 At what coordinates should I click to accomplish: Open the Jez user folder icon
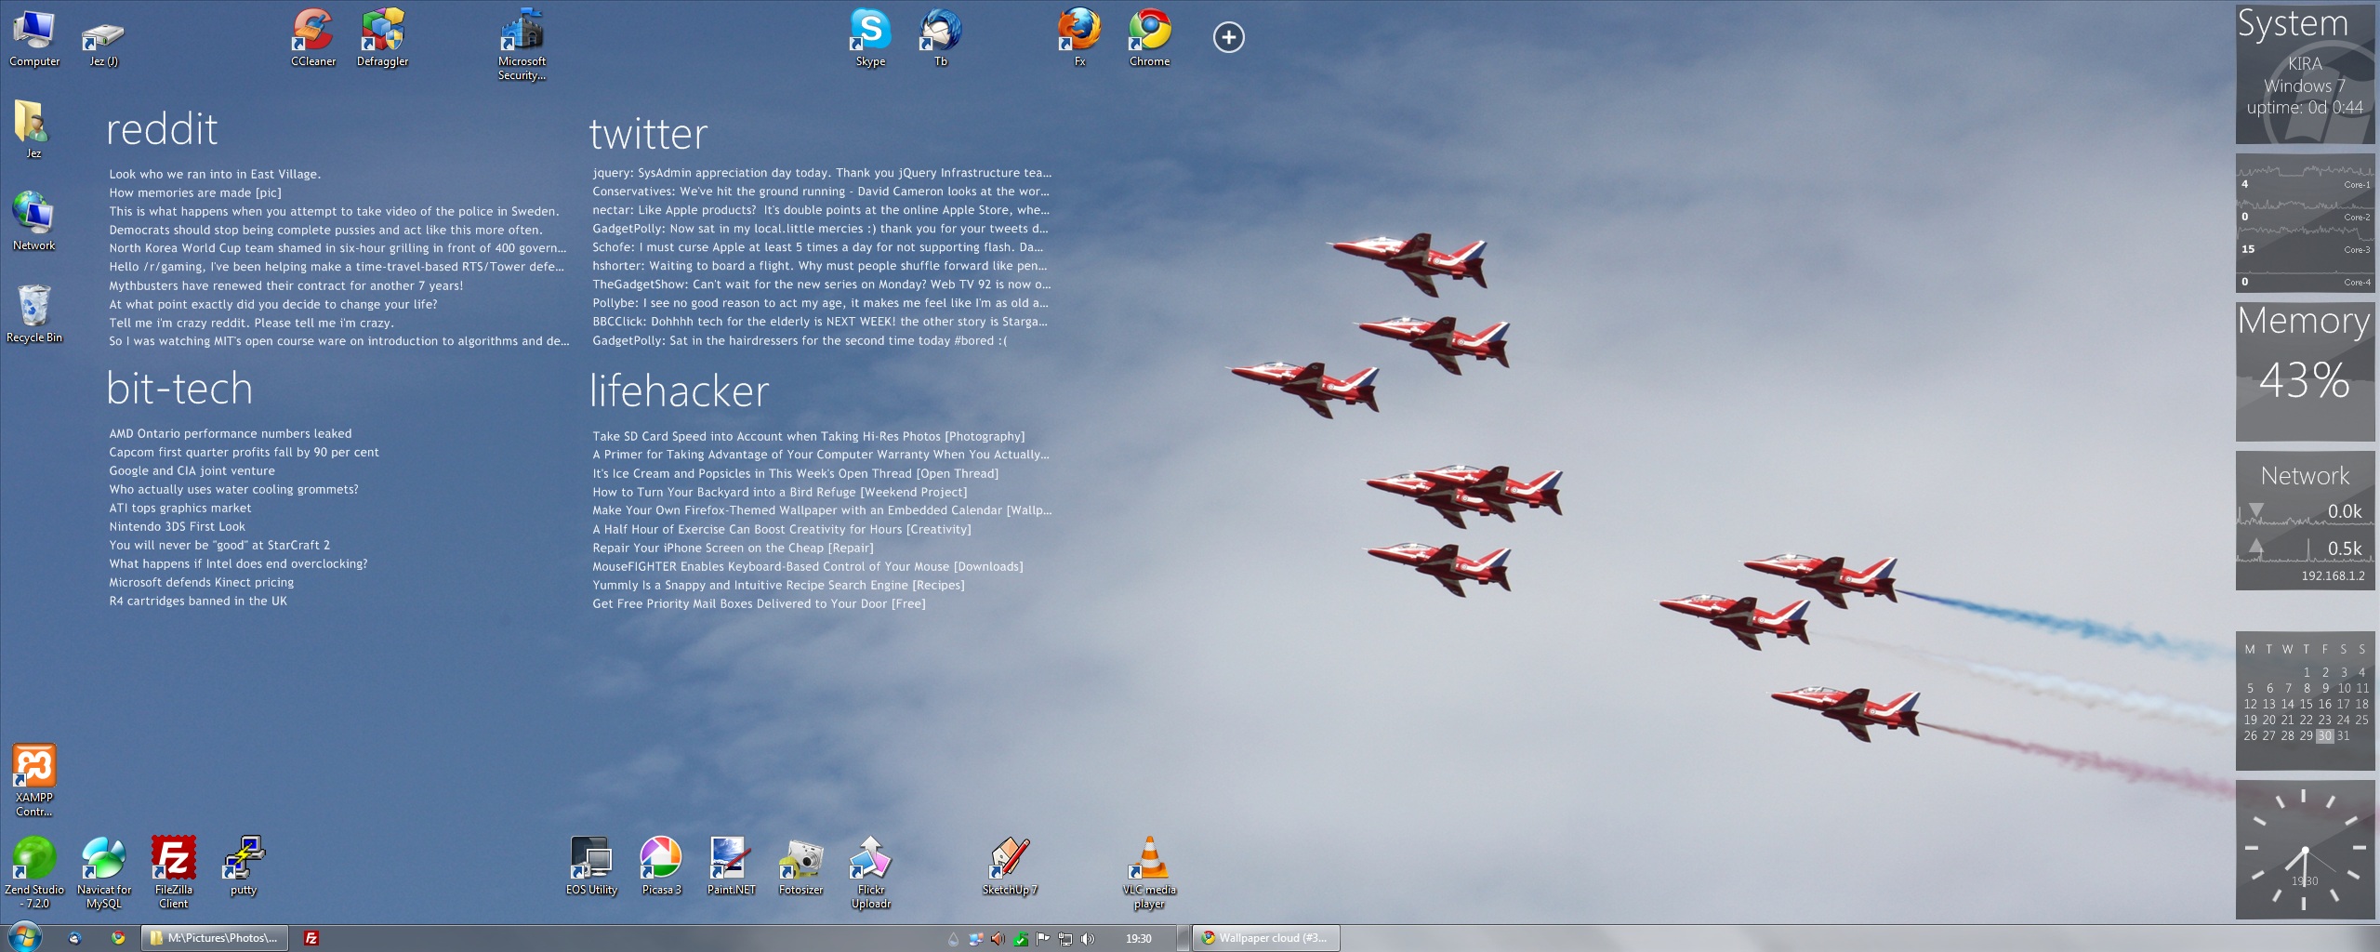pyautogui.click(x=33, y=128)
